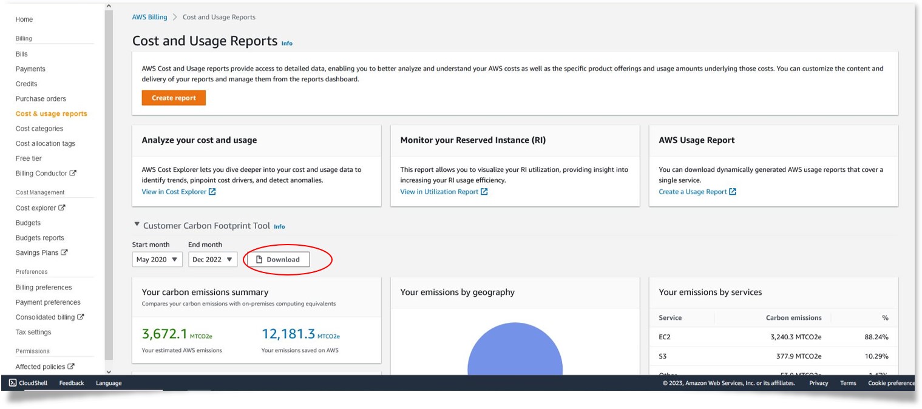922x409 pixels.
Task: Click the Terms footer link
Action: [x=848, y=383]
